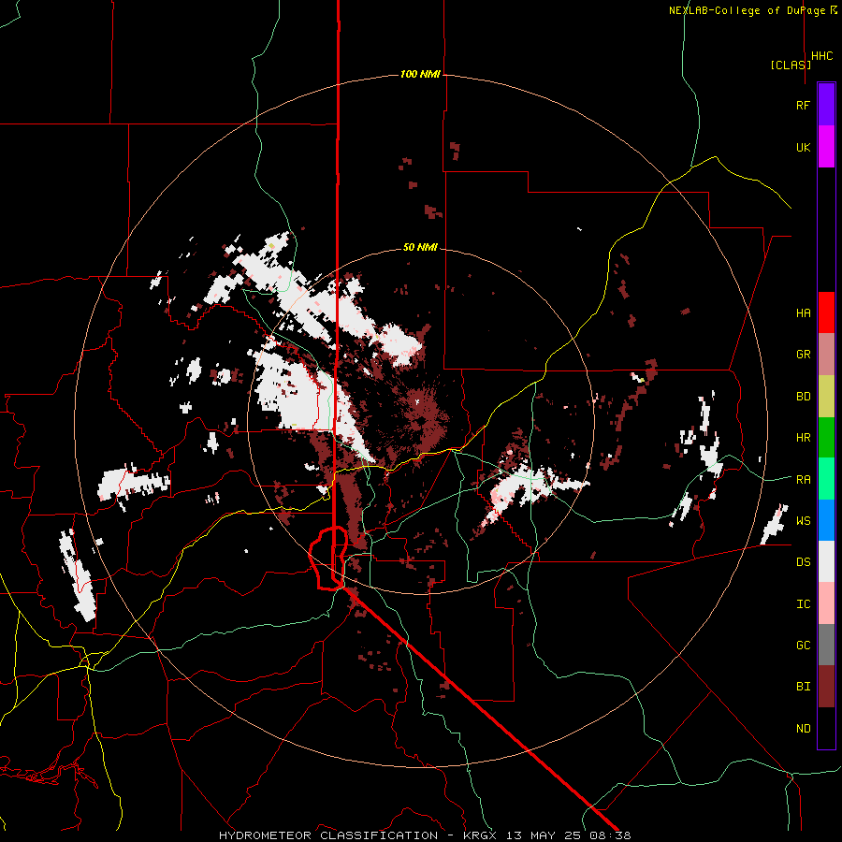Select the IC light-pink legend swatch
The width and height of the screenshot is (842, 842).
tap(826, 603)
